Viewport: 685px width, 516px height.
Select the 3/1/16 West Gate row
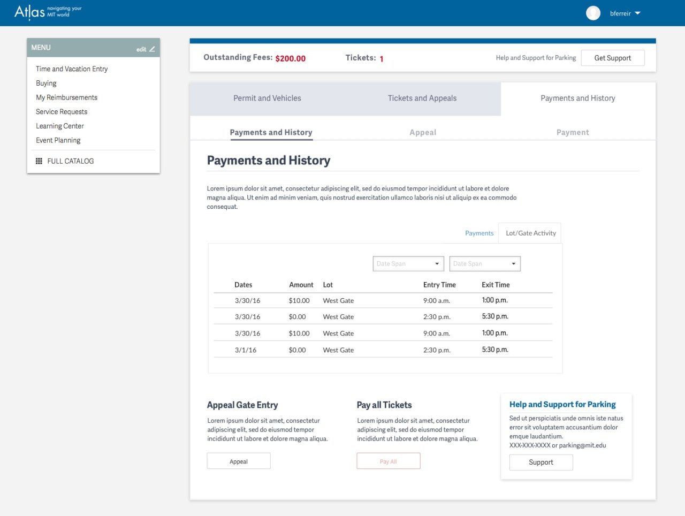(383, 350)
